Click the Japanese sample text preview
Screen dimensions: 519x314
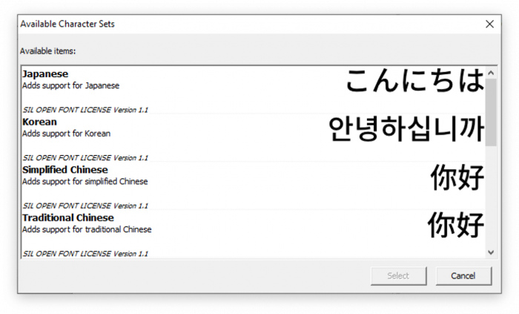(414, 82)
